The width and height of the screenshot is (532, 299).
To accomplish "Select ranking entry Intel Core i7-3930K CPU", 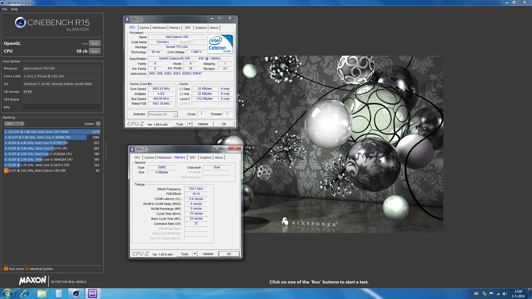I will (x=52, y=137).
